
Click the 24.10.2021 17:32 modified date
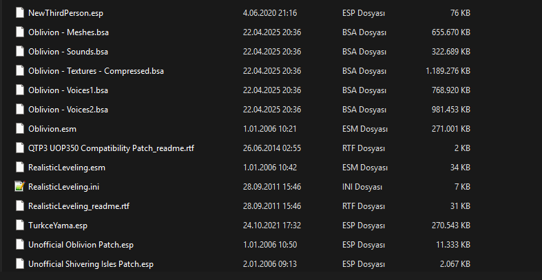pyautogui.click(x=272, y=226)
